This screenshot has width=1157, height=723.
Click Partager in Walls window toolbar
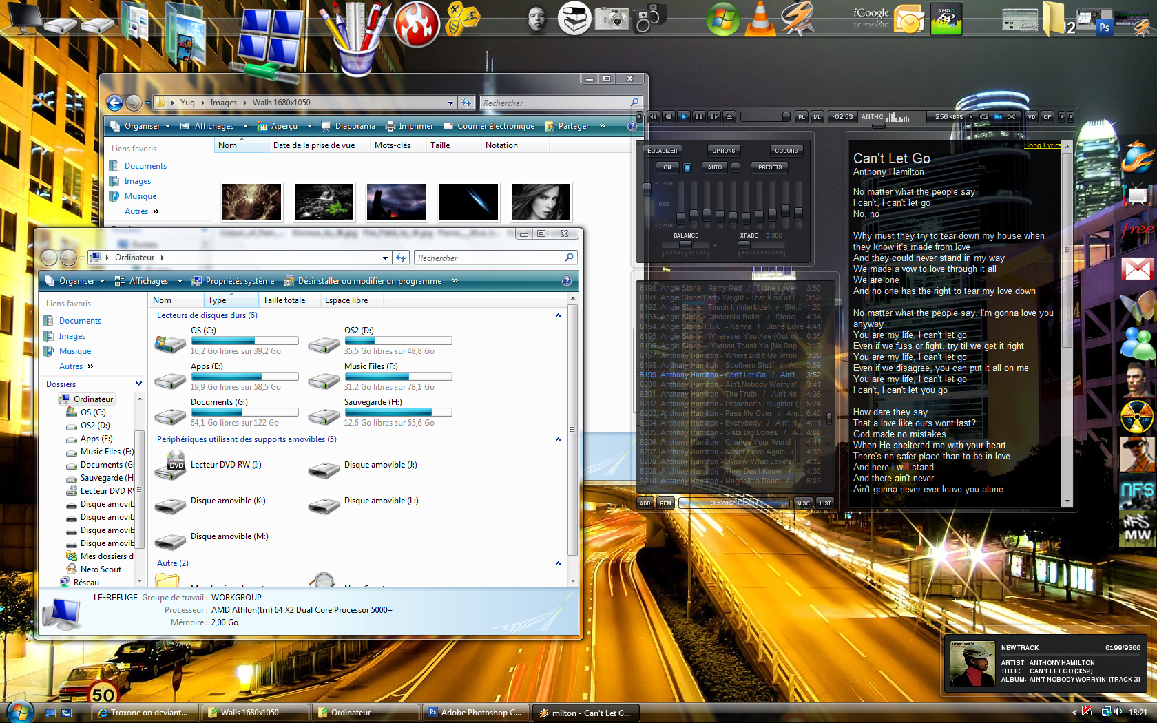tap(567, 126)
